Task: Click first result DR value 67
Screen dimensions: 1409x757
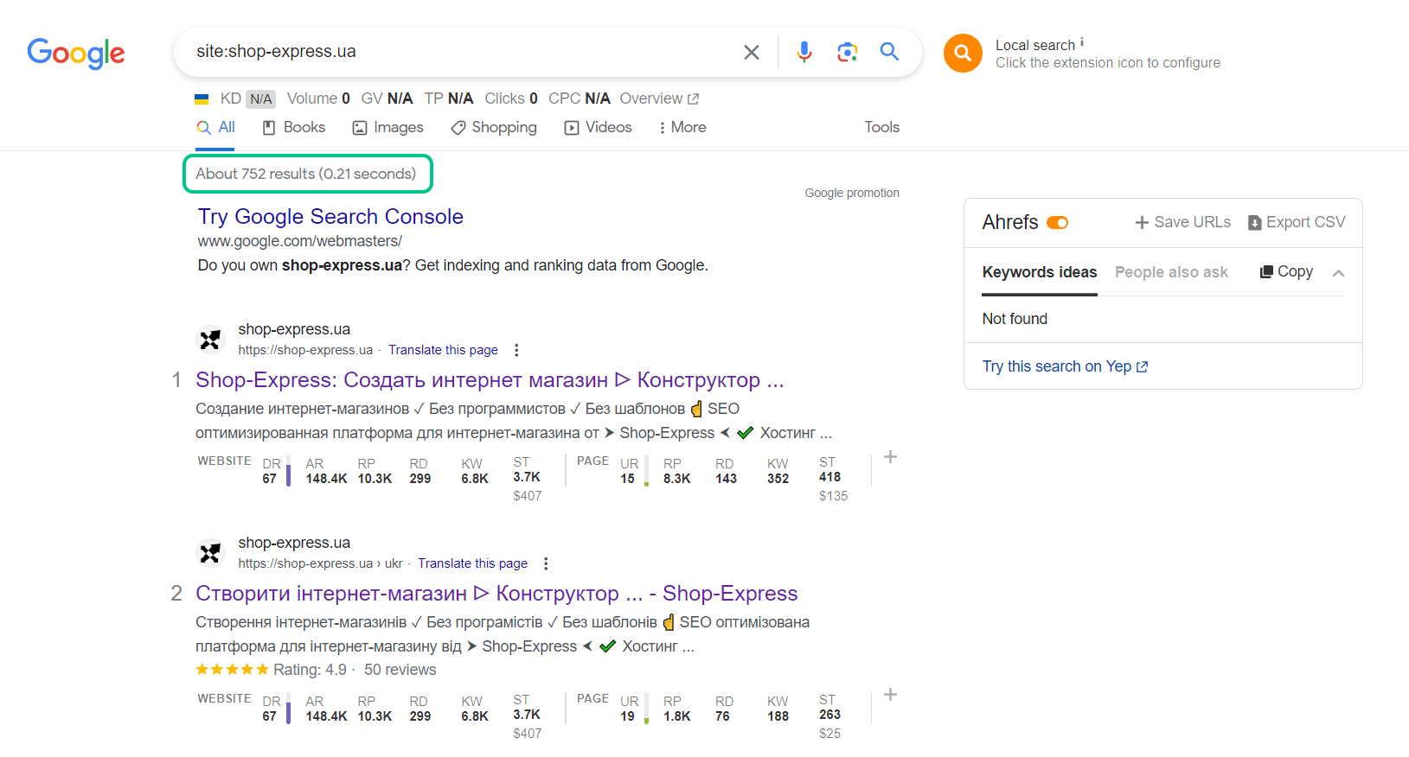Action: (x=270, y=479)
